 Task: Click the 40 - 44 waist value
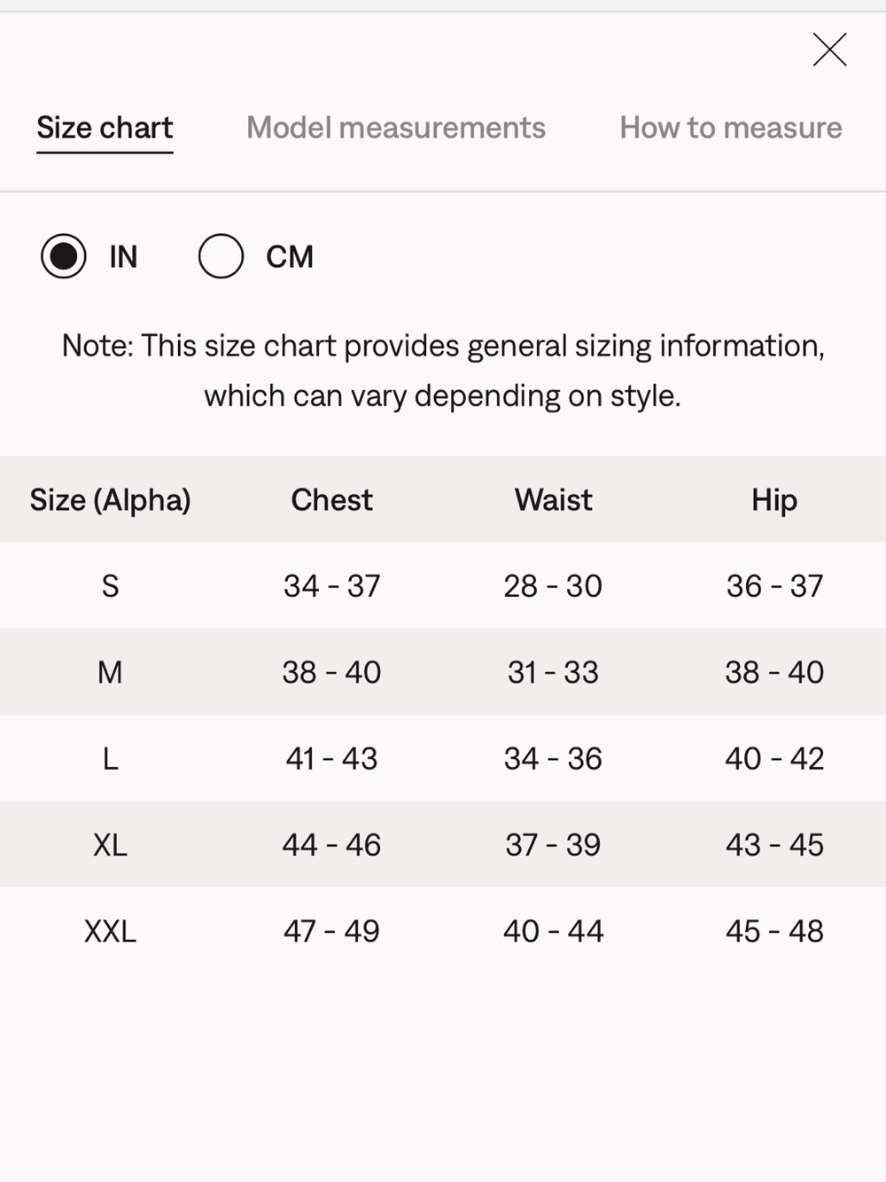(554, 931)
